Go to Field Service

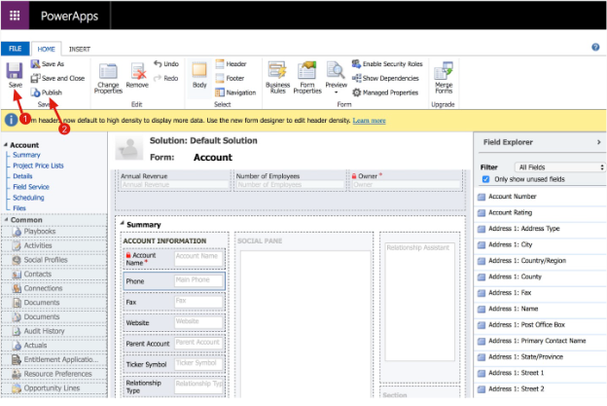(x=31, y=187)
